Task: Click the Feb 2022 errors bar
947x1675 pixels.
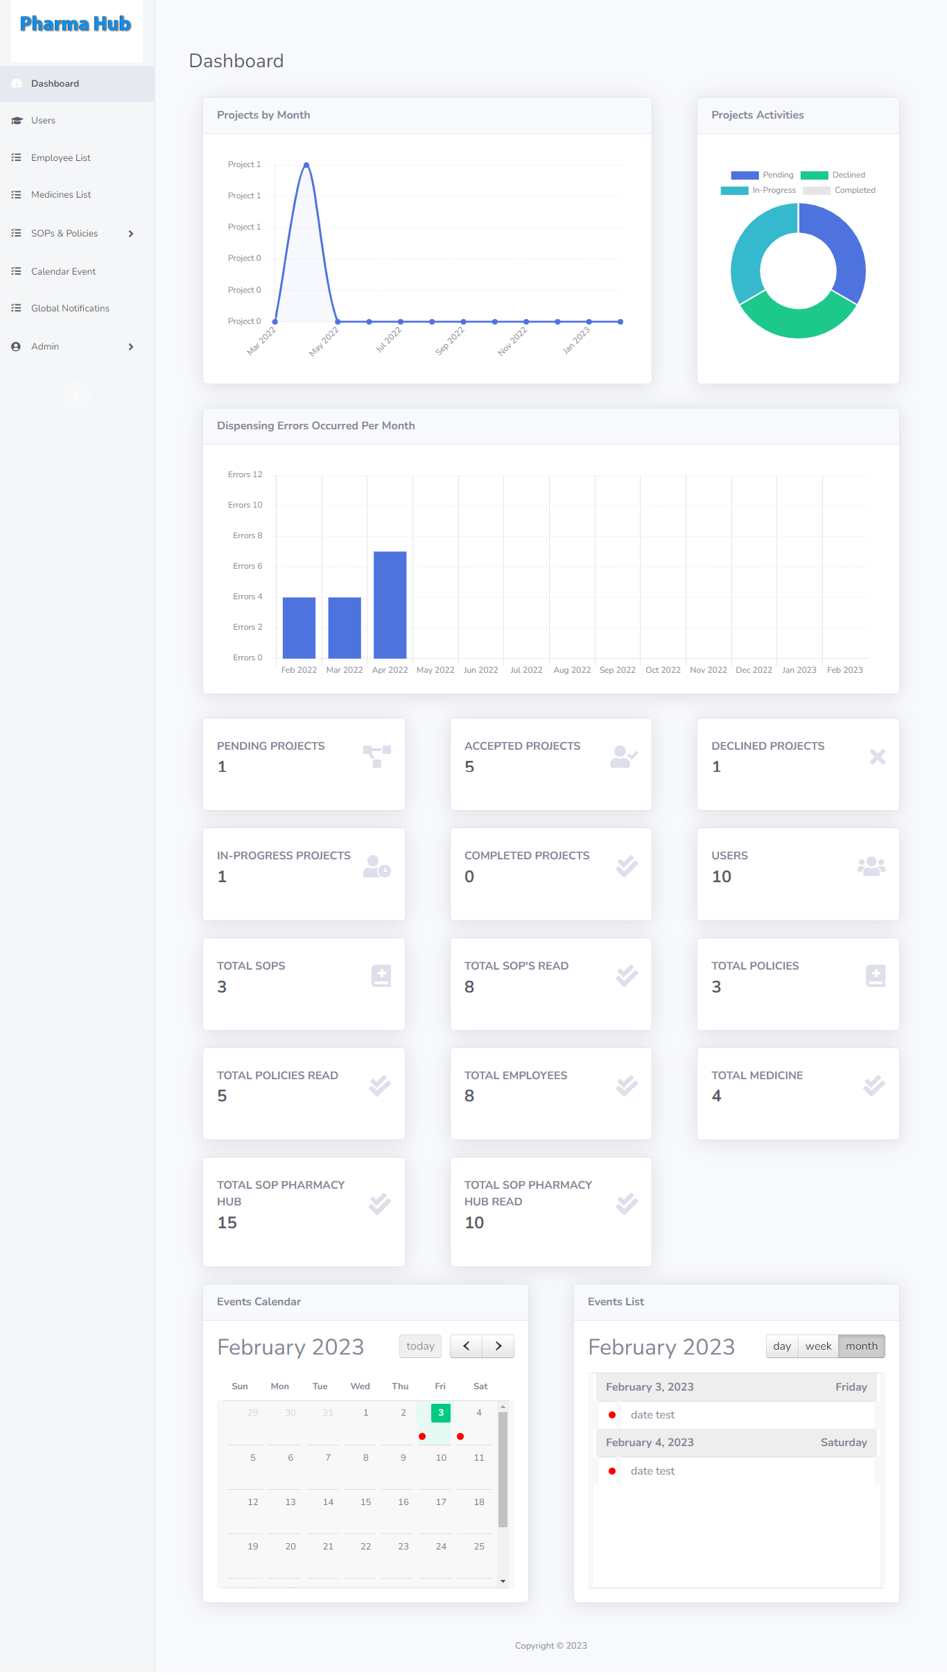Action: [x=299, y=628]
